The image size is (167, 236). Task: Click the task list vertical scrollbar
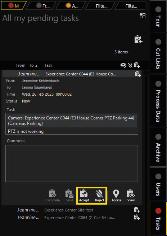coord(146,150)
